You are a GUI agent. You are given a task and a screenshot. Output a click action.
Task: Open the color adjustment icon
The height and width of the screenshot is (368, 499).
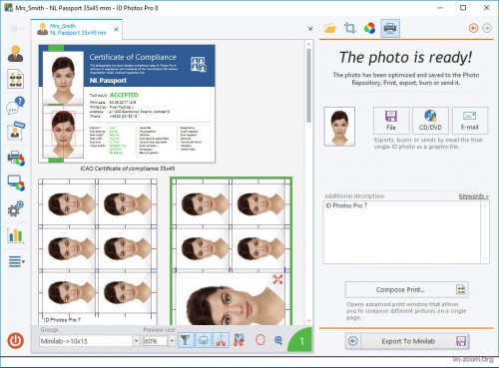(x=369, y=28)
